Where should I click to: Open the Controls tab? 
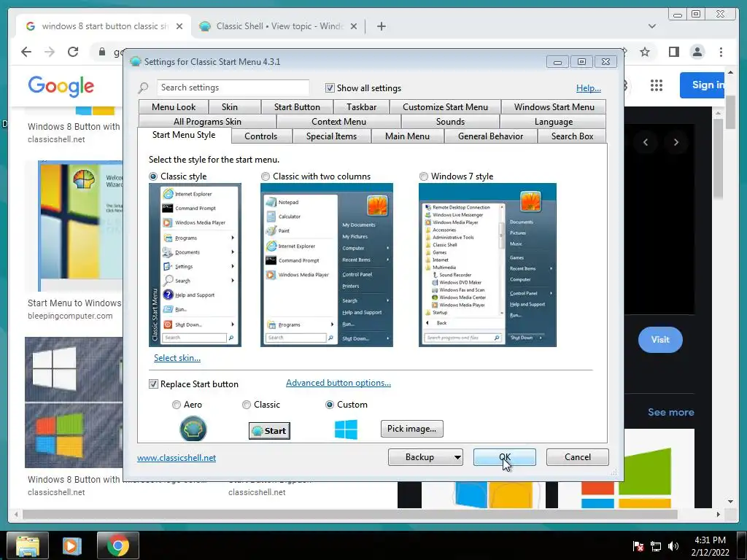pos(260,136)
